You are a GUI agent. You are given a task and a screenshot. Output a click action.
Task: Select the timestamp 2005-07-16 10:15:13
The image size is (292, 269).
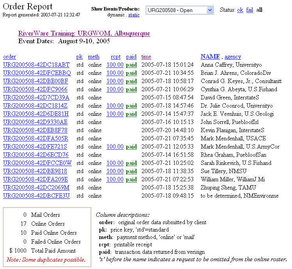pos(167,122)
